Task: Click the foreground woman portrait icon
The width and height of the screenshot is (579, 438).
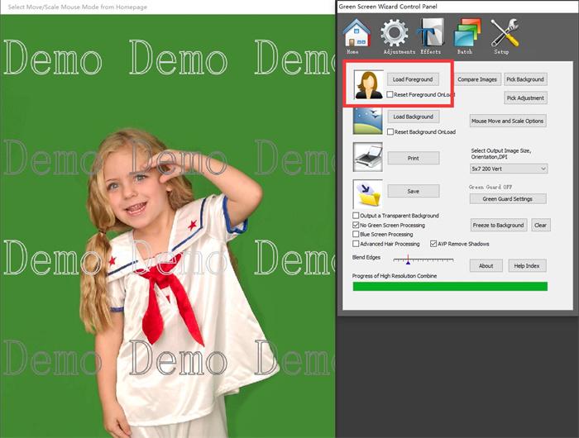Action: coord(368,84)
